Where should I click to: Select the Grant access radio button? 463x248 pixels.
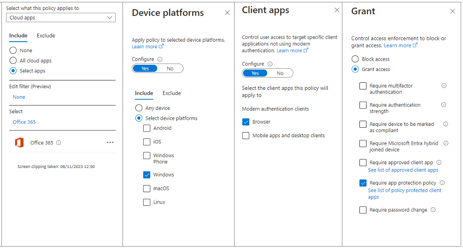tap(355, 69)
